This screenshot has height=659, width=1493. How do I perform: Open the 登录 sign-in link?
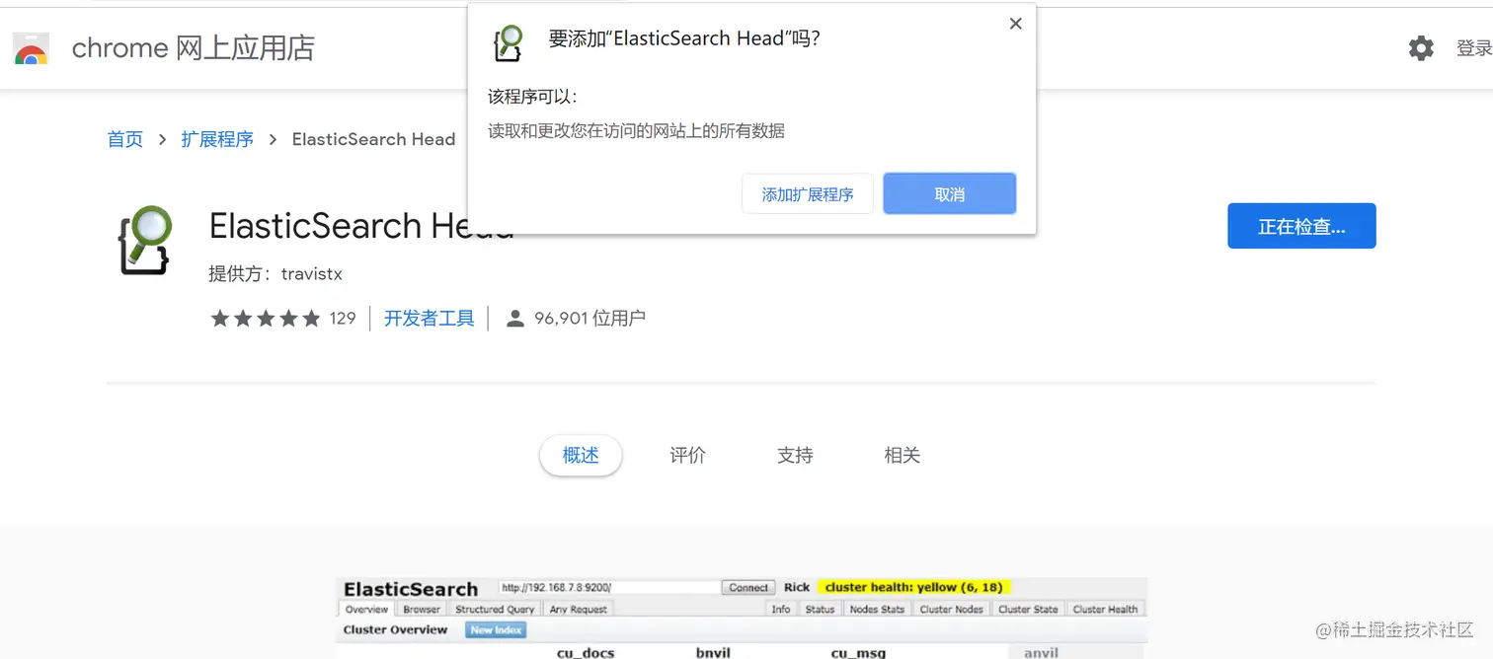(x=1474, y=47)
